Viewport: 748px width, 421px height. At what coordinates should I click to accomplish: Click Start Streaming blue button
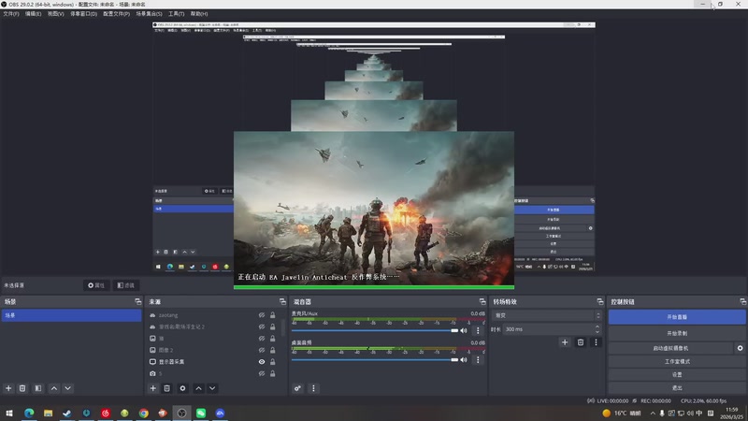tap(677, 317)
